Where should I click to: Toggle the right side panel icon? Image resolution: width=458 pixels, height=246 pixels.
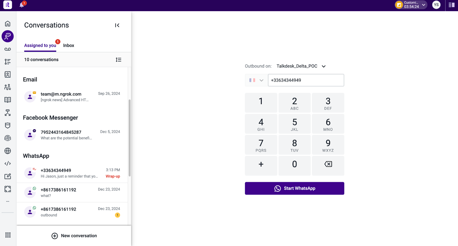[451, 5]
